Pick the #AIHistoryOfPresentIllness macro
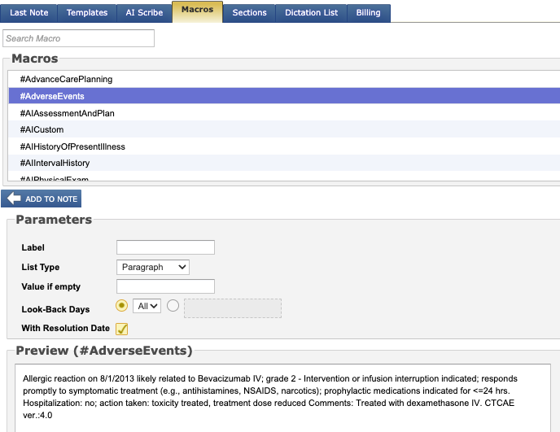This screenshot has width=560, height=432. [72, 146]
